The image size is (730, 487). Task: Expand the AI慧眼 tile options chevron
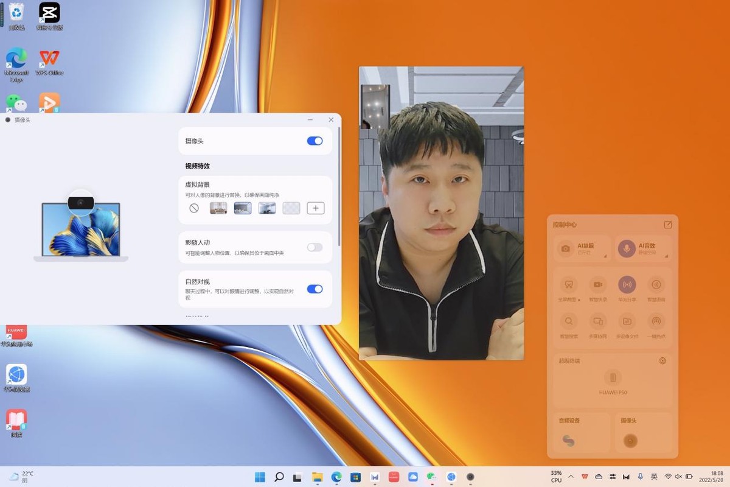(605, 256)
